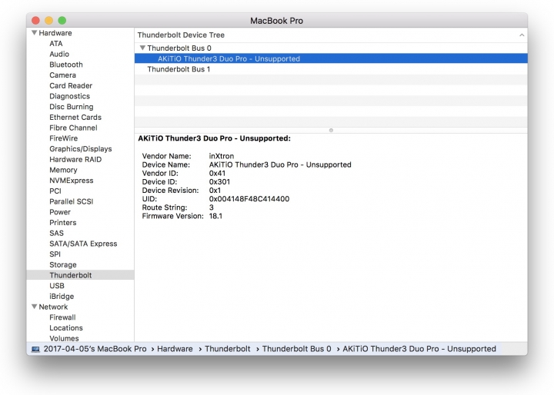Select NVMExpress in the sidebar
This screenshot has width=554, height=395.
pyautogui.click(x=72, y=181)
